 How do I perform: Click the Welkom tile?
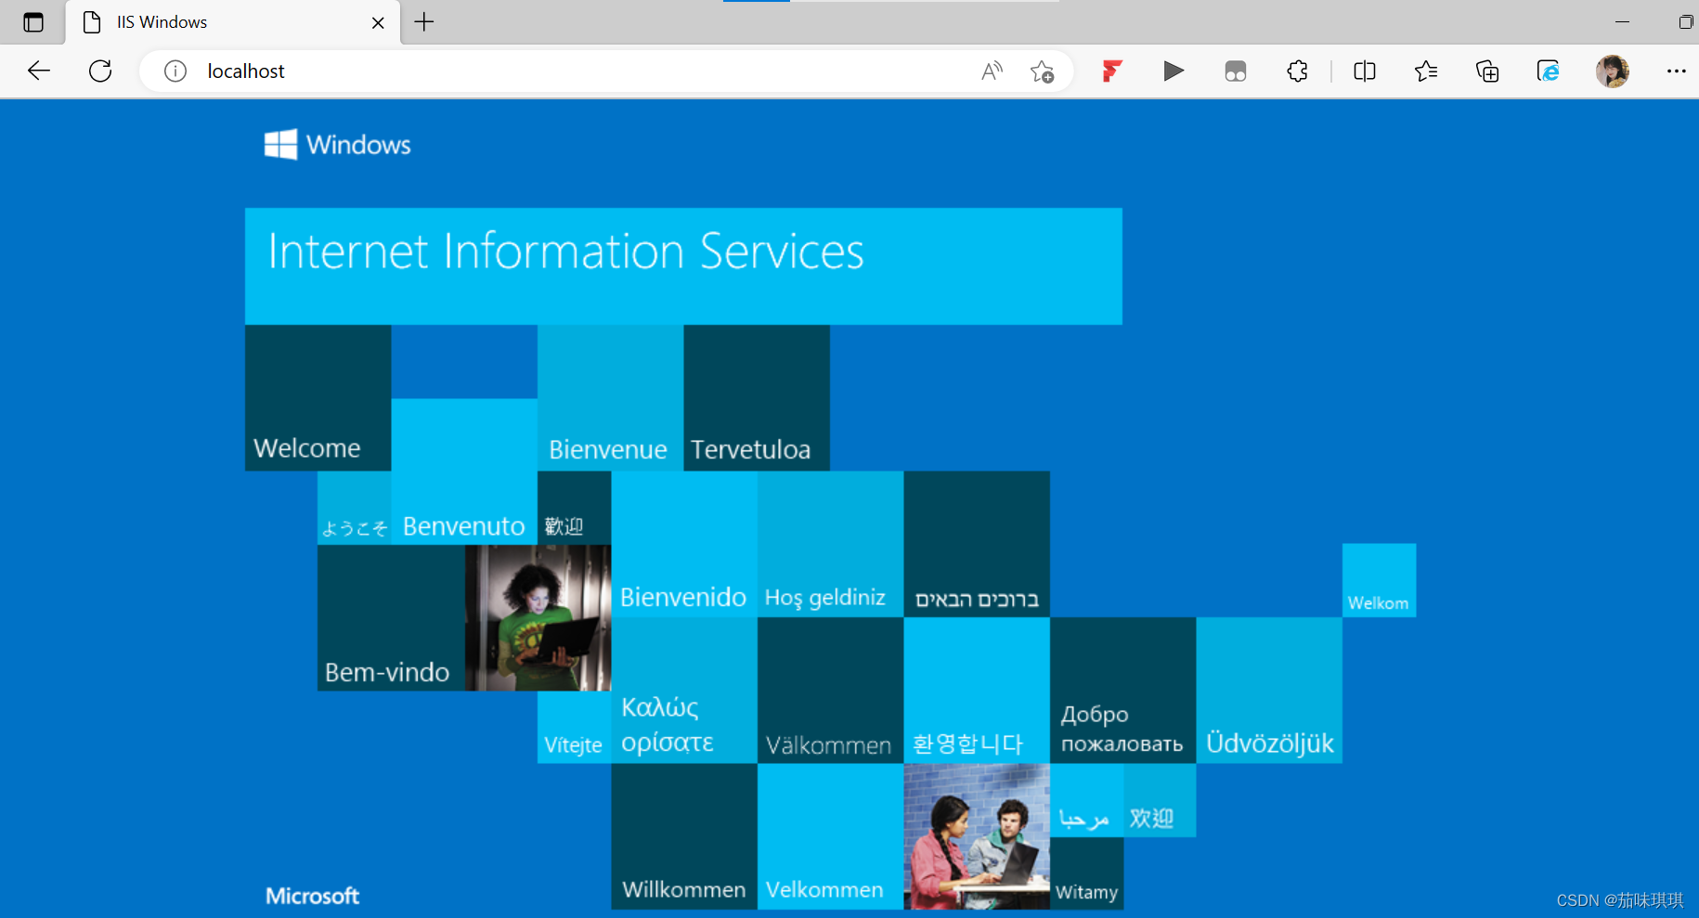point(1379,580)
